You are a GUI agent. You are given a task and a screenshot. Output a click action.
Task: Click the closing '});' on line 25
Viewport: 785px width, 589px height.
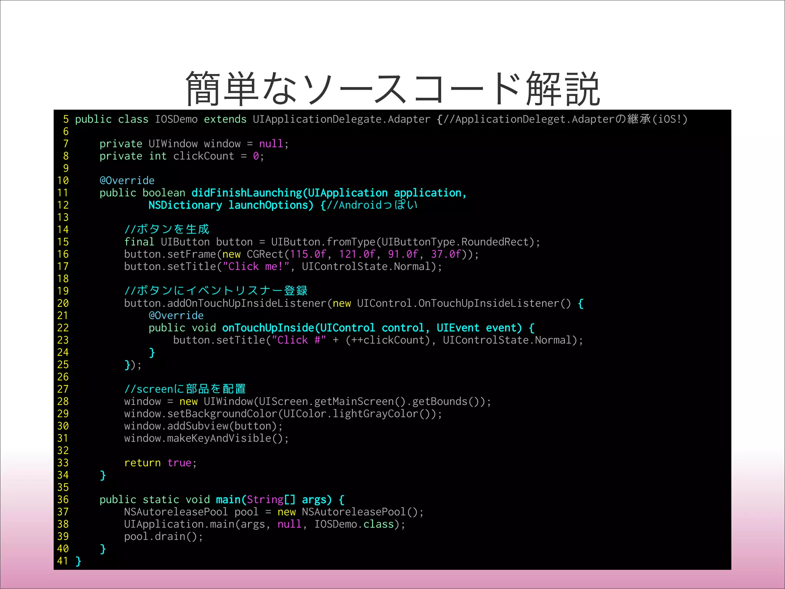[133, 365]
